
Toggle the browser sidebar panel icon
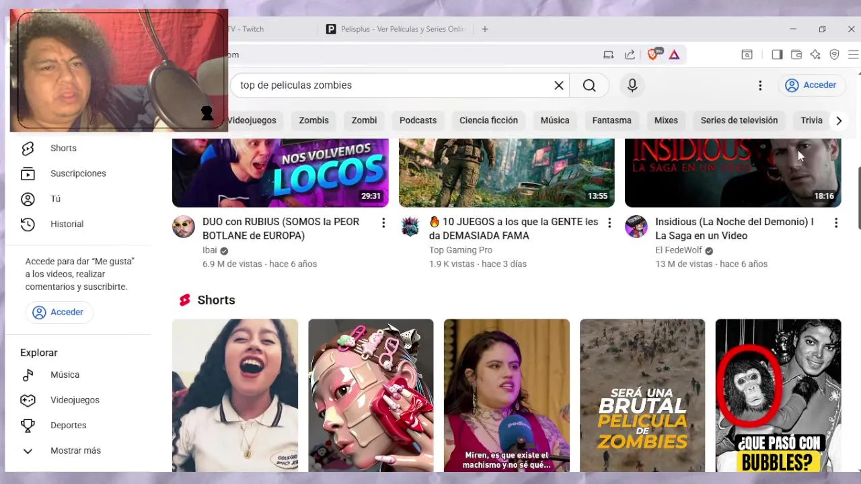pos(777,54)
